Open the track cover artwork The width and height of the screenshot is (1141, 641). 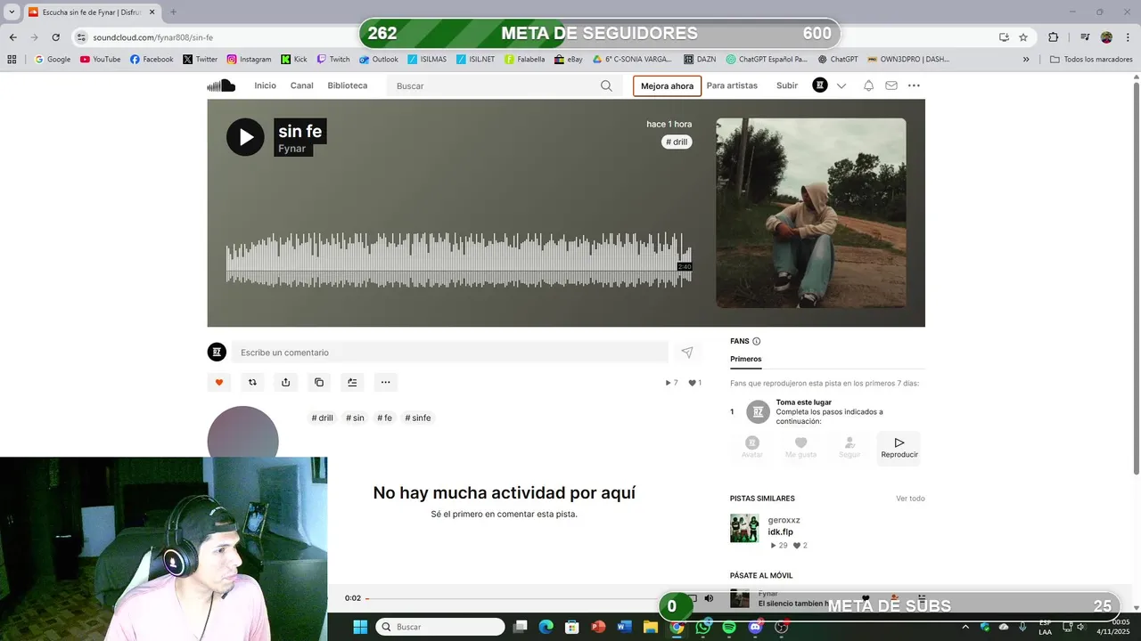click(811, 213)
